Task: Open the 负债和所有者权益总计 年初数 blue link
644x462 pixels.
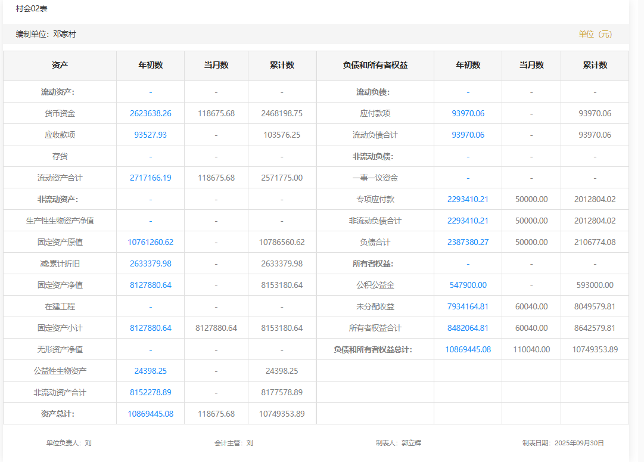Action: coord(468,349)
